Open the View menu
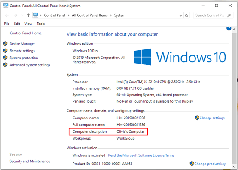The width and height of the screenshot is (238, 170). [x=28, y=24]
